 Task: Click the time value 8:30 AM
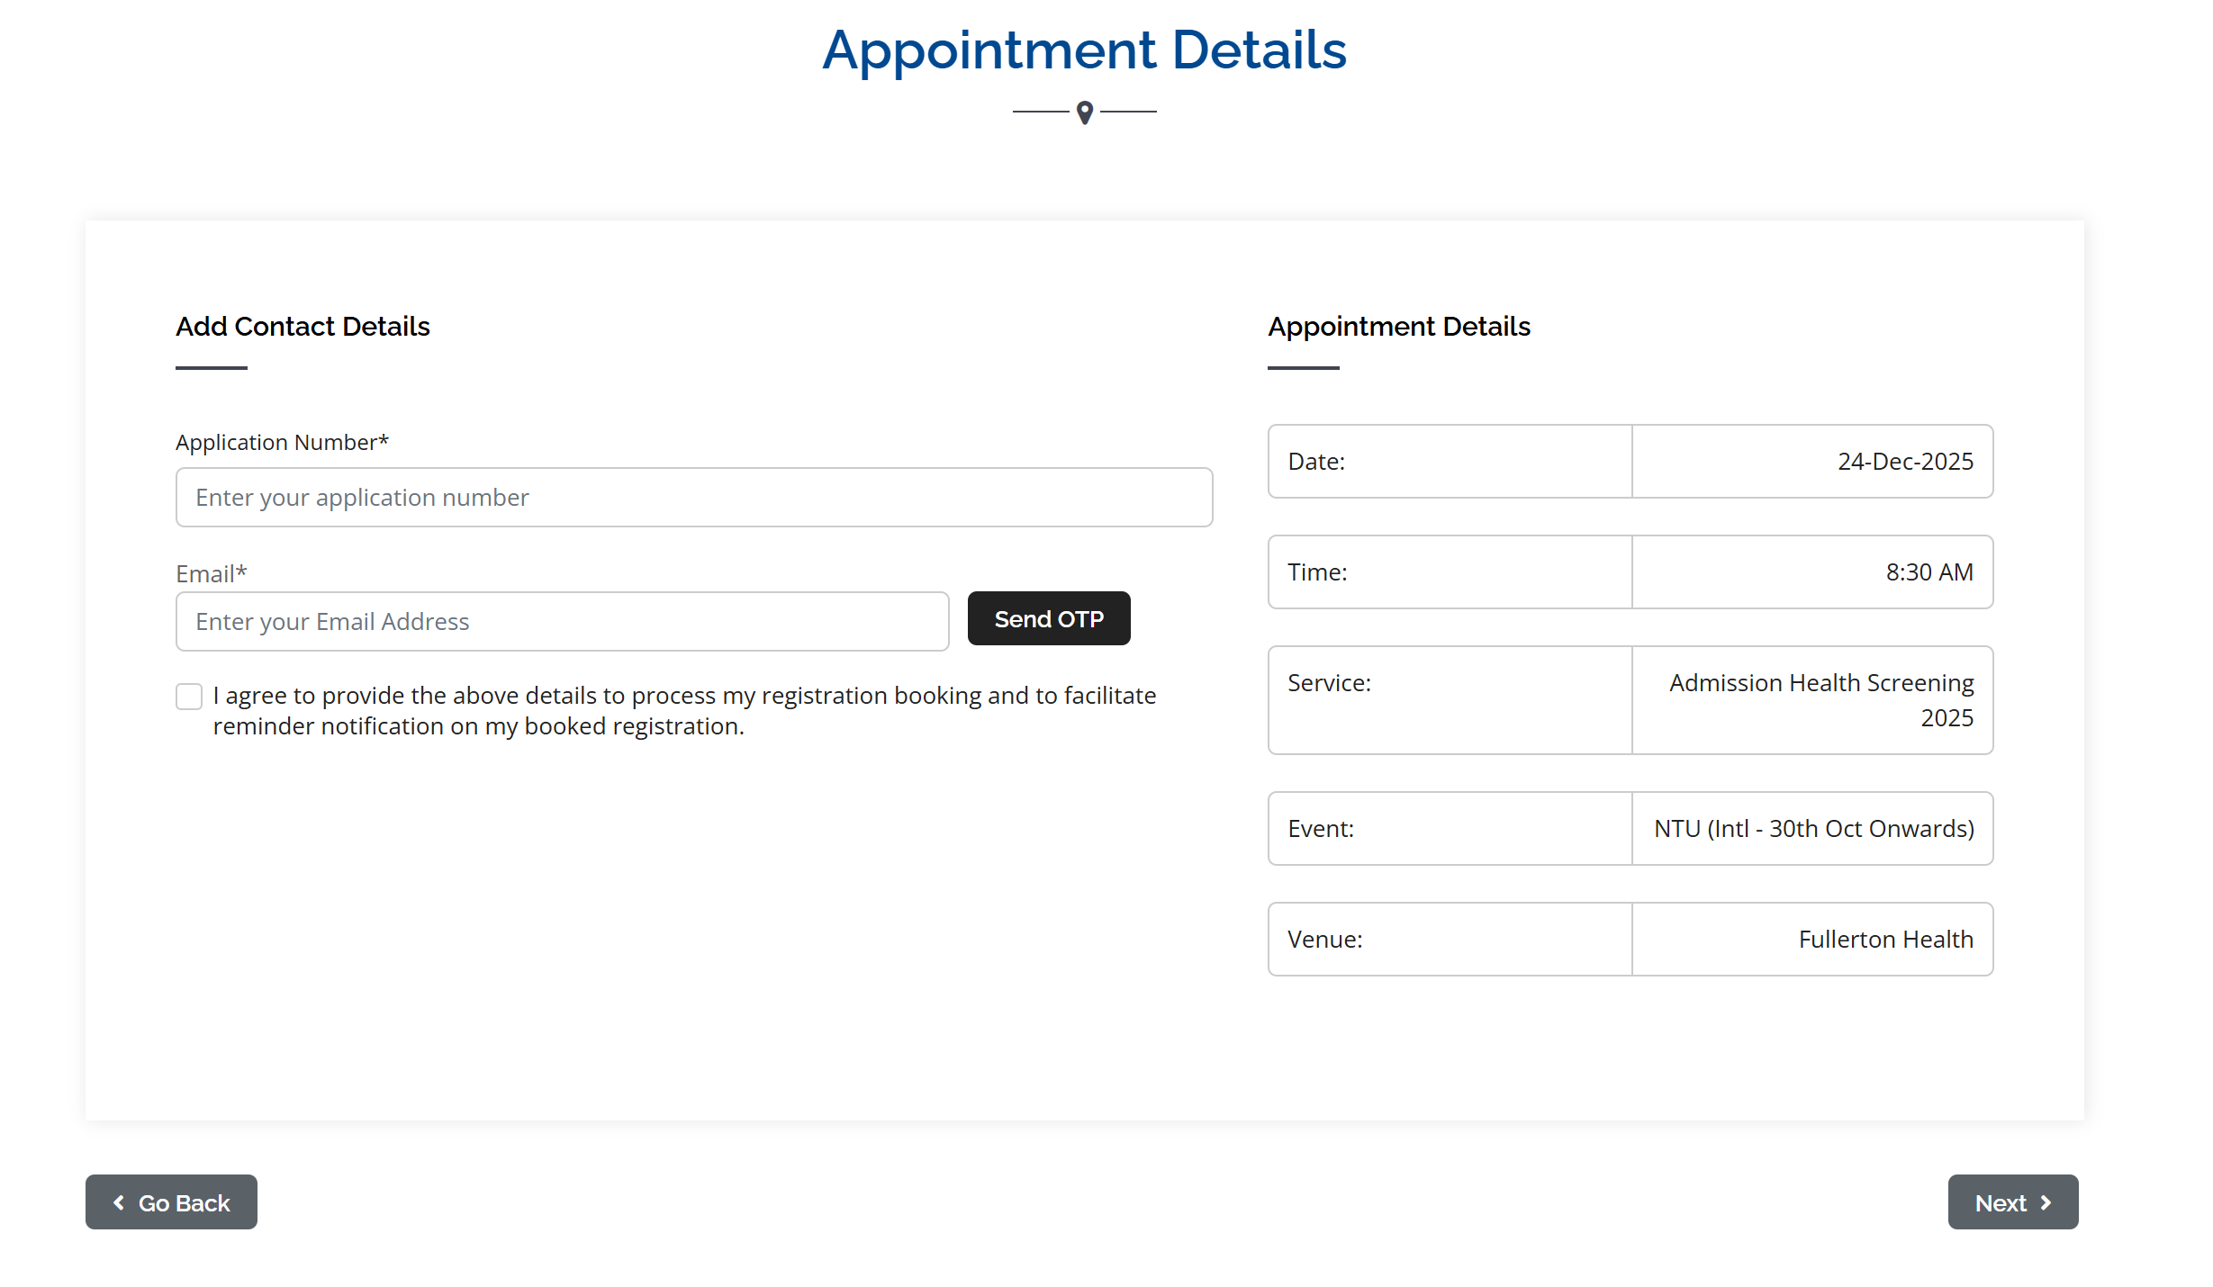pos(1929,572)
